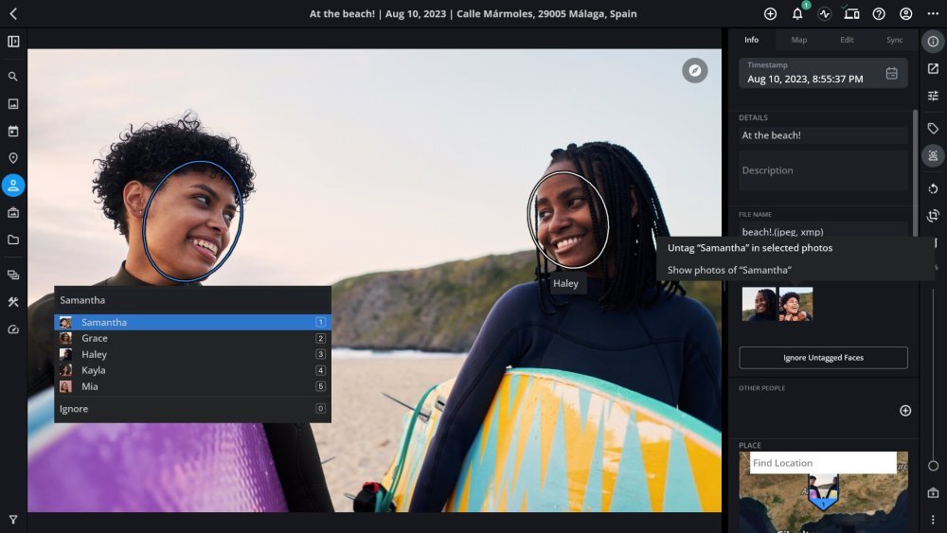Click Untag "Samantha" in selected photos
The height and width of the screenshot is (533, 947).
click(749, 248)
